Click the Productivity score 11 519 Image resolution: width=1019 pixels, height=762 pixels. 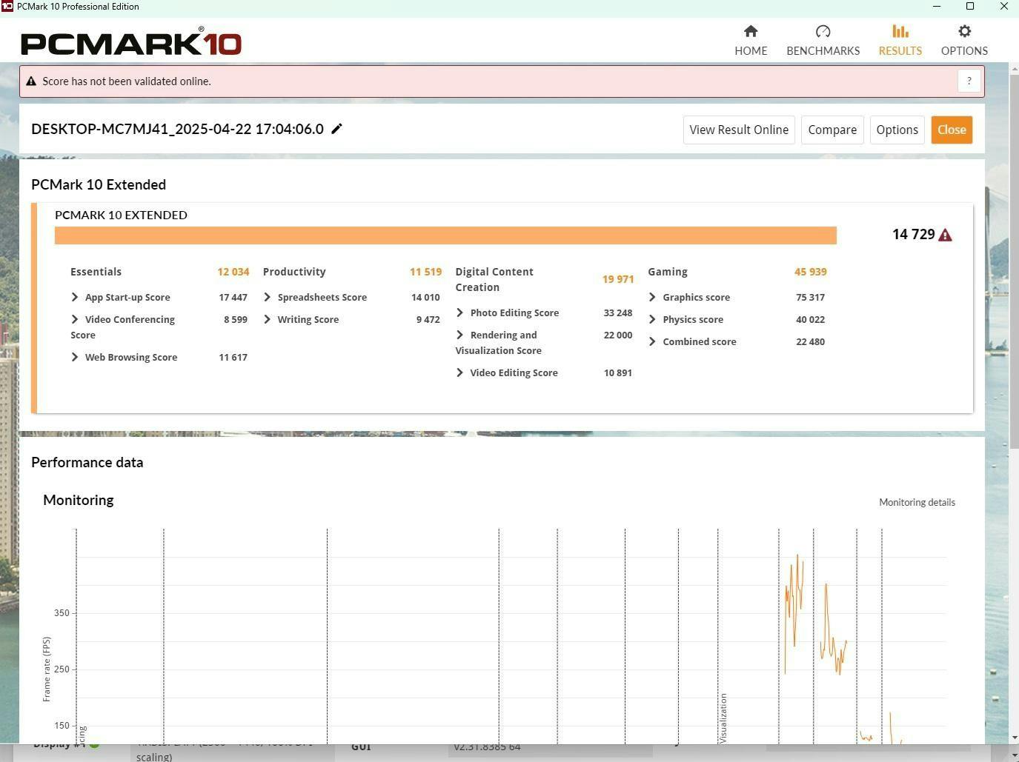click(x=425, y=272)
